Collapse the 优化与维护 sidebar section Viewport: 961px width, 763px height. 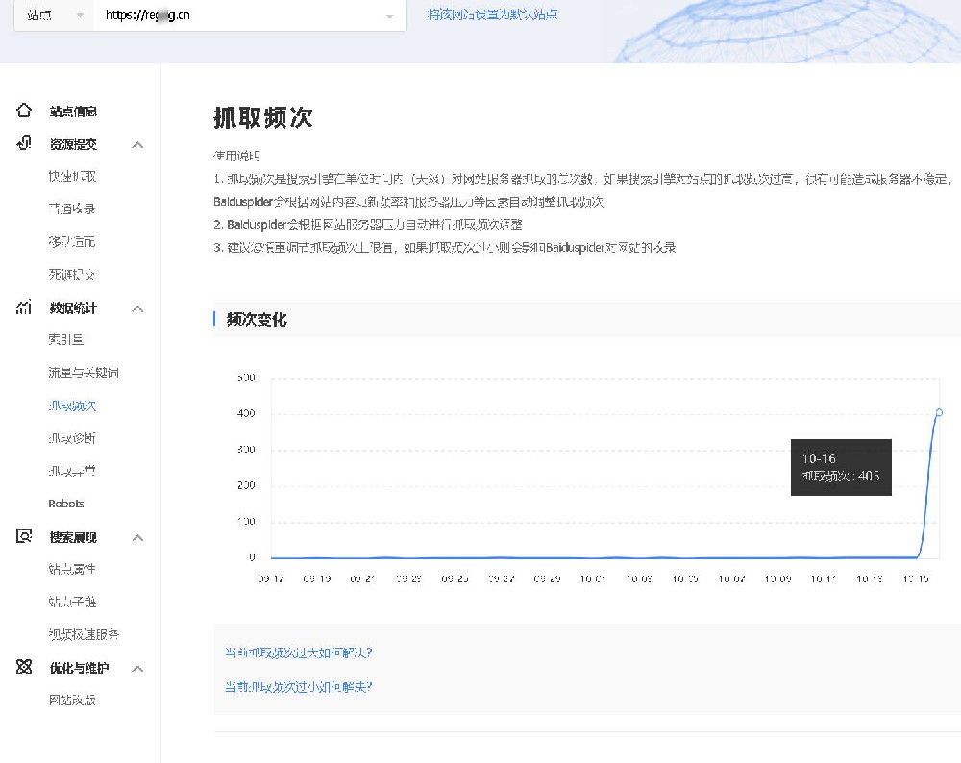pyautogui.click(x=137, y=669)
